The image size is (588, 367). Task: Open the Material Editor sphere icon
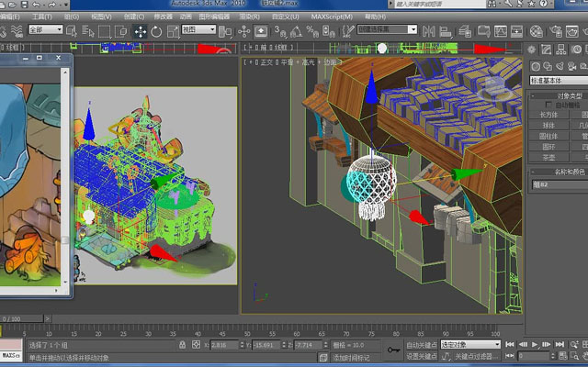(537, 31)
